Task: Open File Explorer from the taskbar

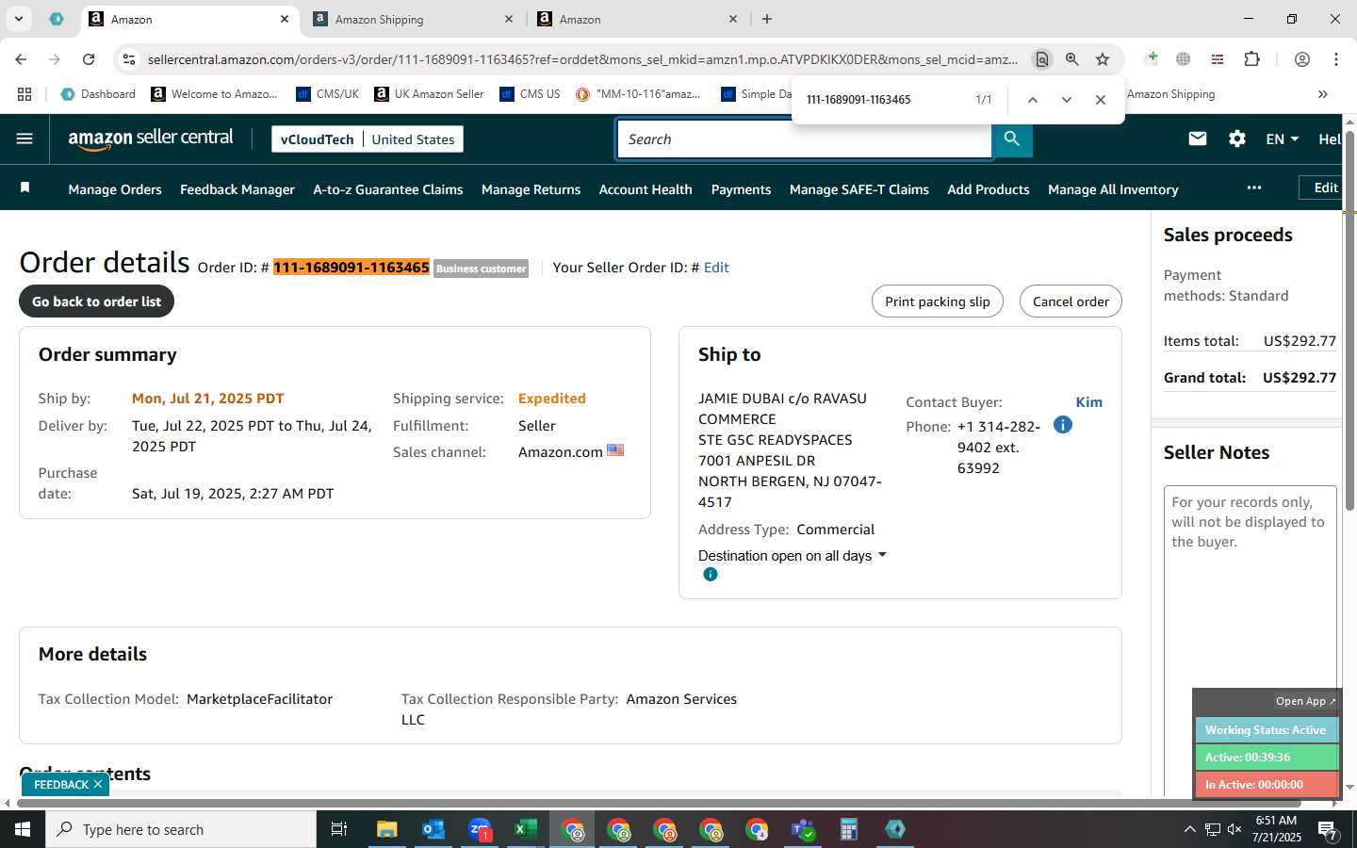Action: (387, 829)
